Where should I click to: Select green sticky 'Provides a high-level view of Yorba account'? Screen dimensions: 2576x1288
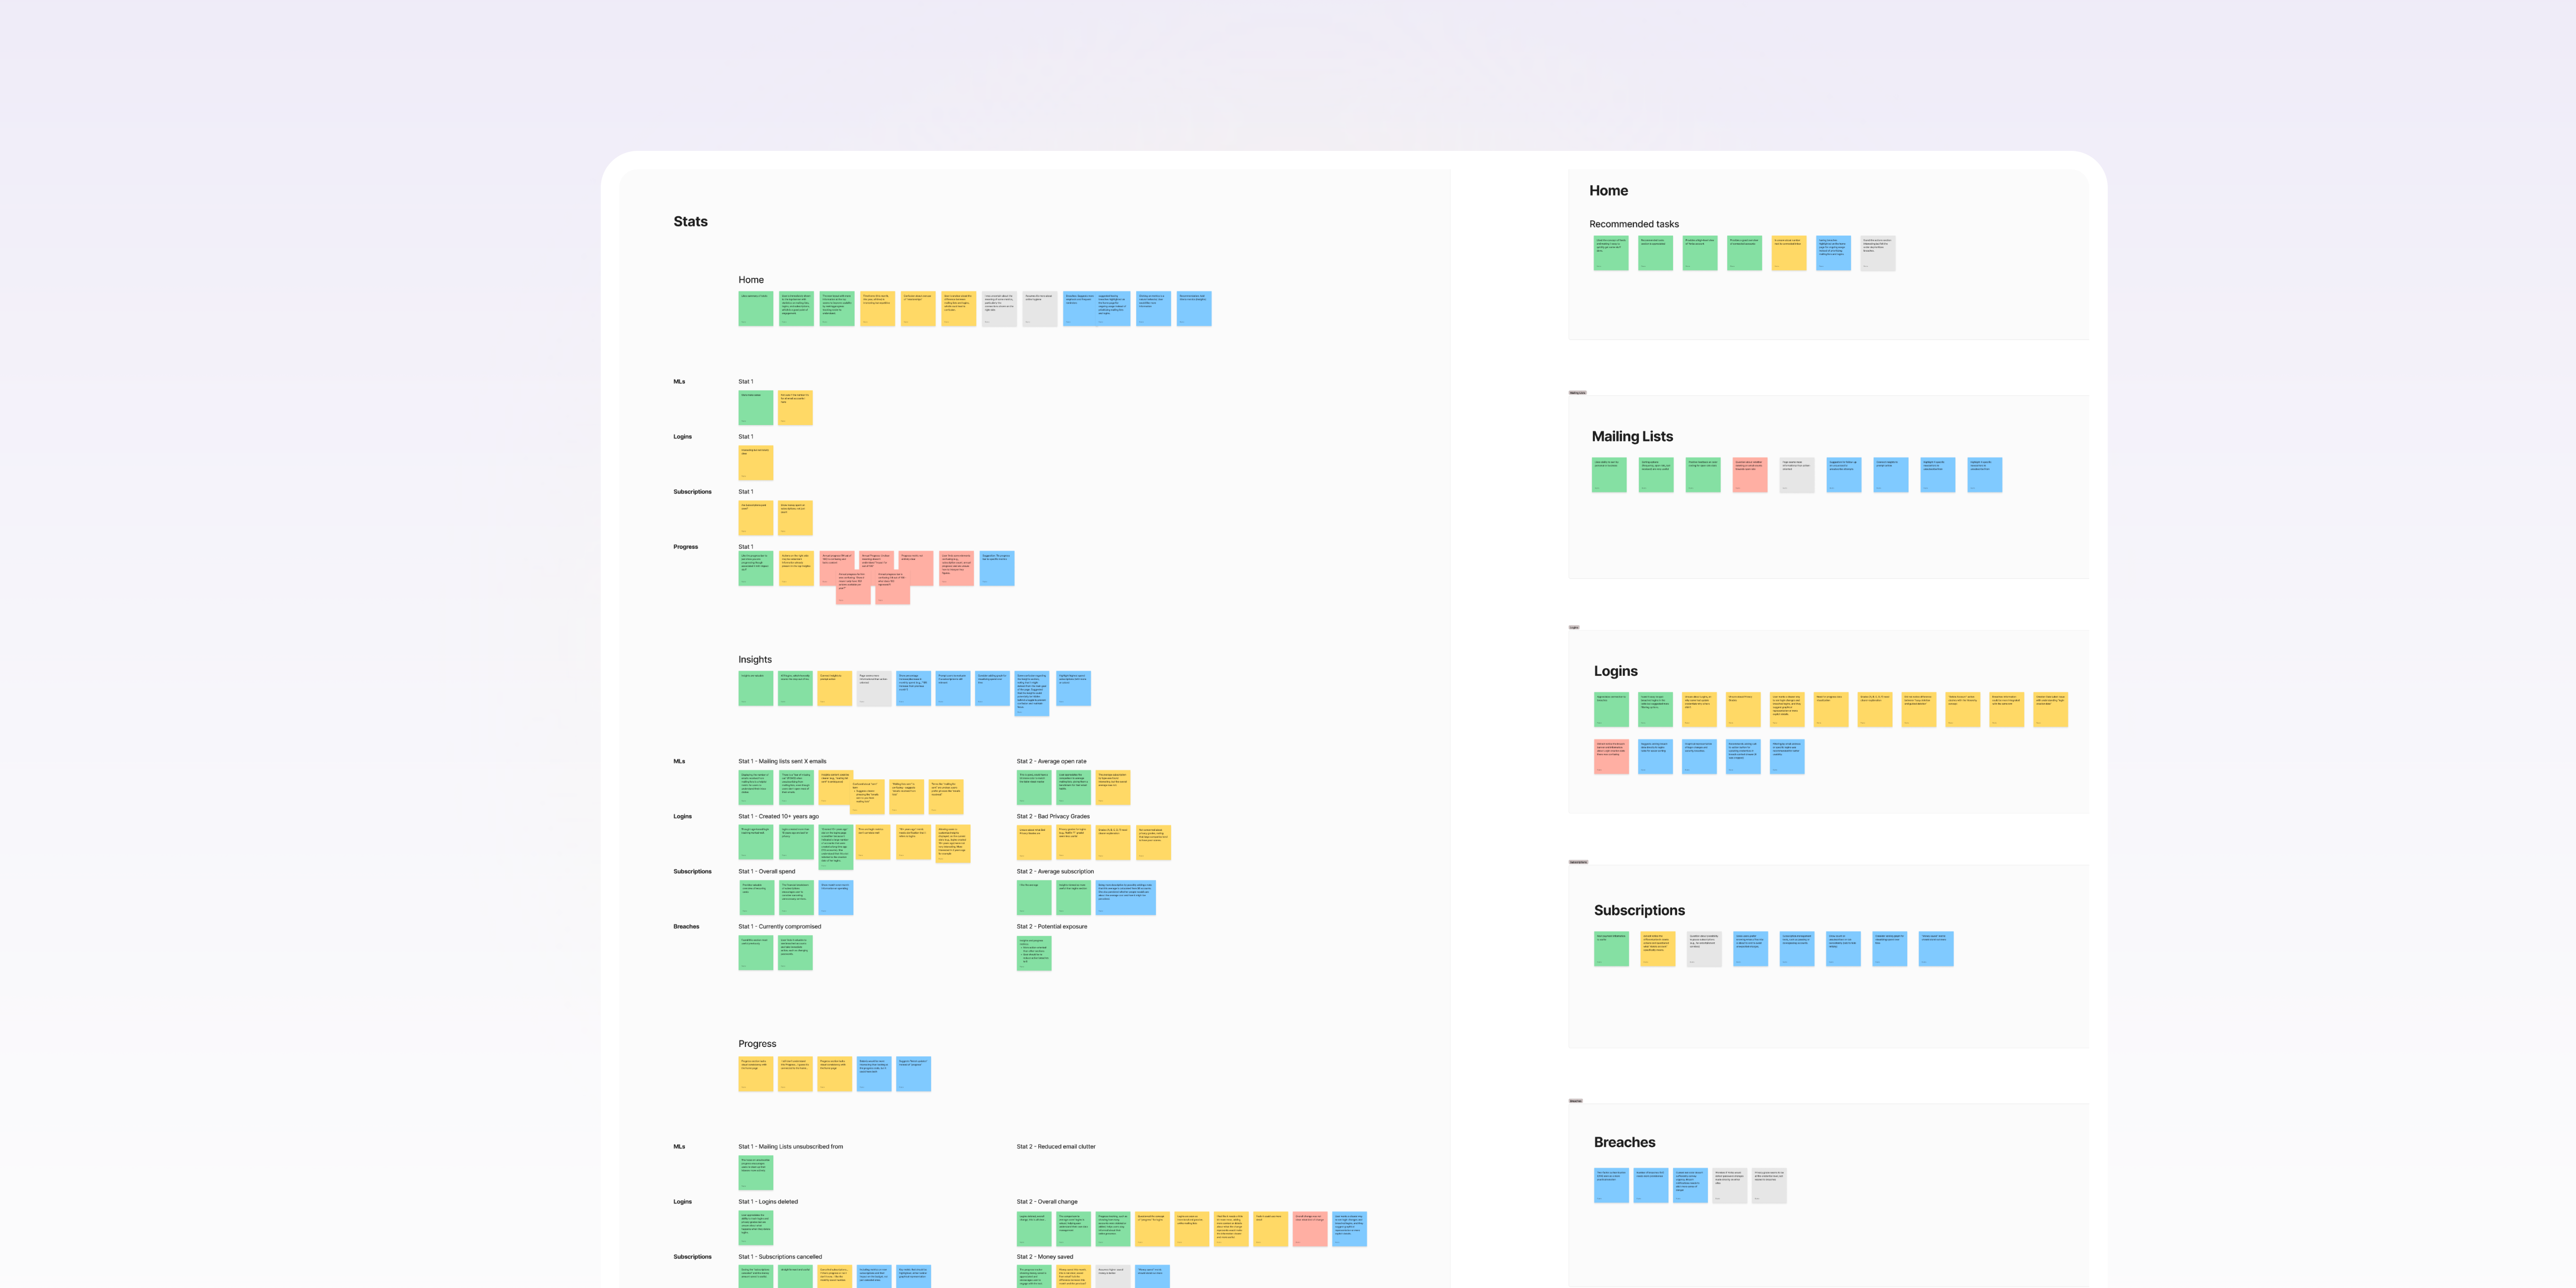[1700, 253]
